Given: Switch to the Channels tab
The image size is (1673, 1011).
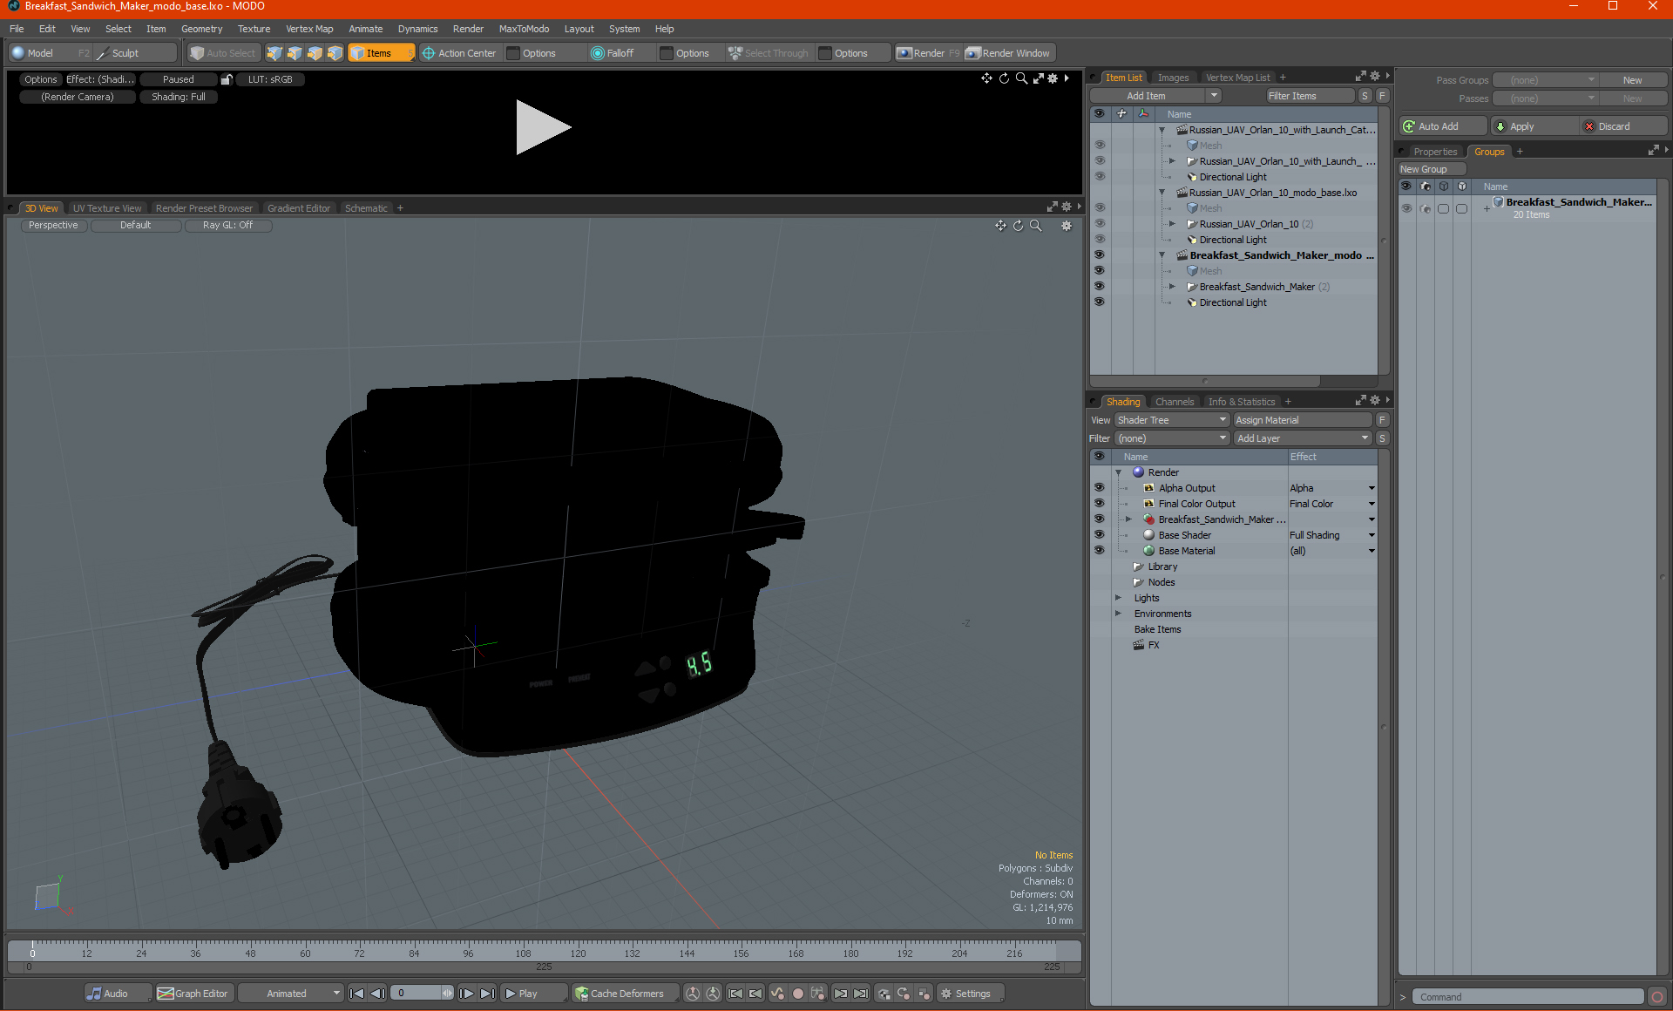Looking at the screenshot, I should (x=1174, y=402).
